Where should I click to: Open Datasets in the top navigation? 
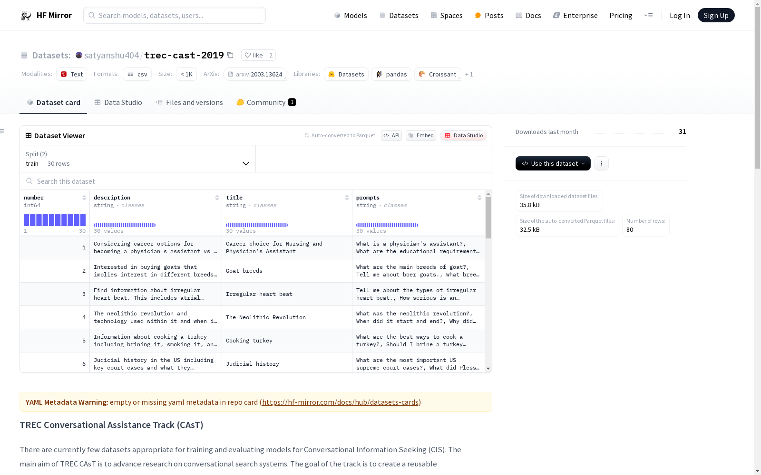click(399, 16)
